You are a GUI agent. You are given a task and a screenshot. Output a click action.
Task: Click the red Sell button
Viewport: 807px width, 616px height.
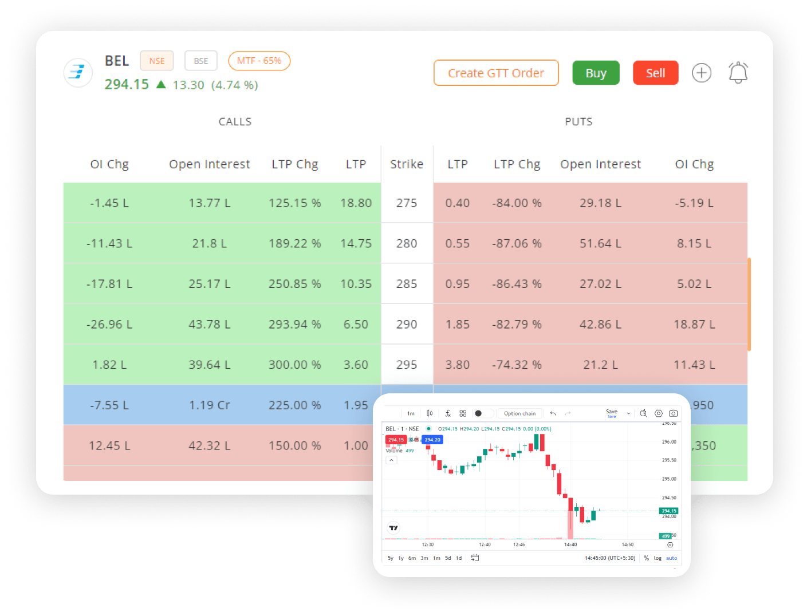pos(655,73)
